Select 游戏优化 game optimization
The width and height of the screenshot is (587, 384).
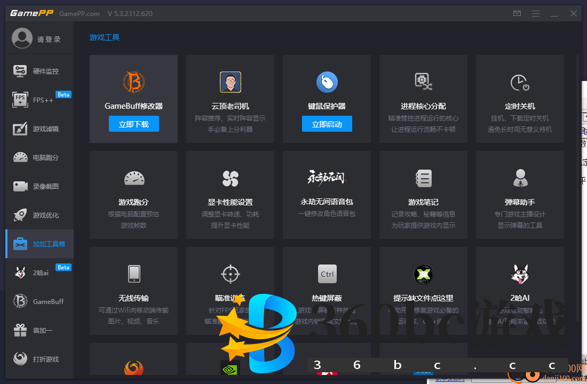pyautogui.click(x=39, y=215)
